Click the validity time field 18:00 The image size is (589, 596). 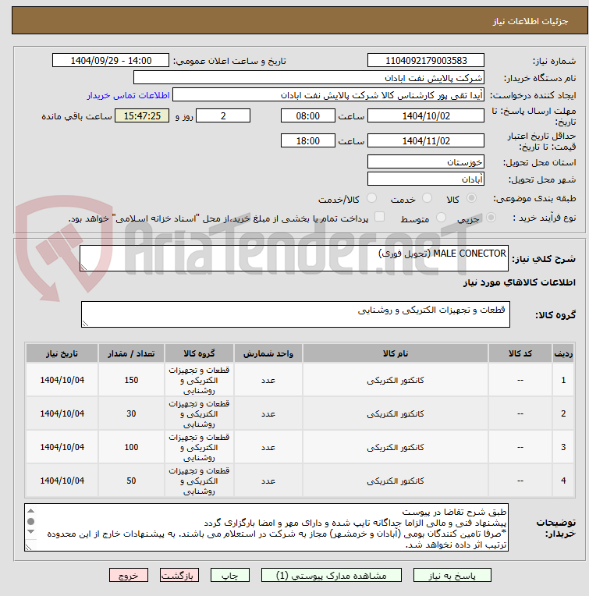click(x=308, y=141)
